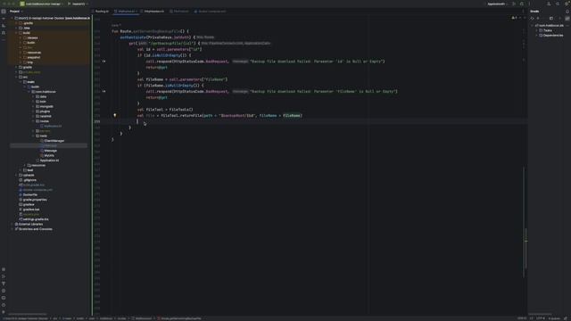Screen dimensions: 571x321
Task: Open gradle.properties in the project tree
Action: click(x=34, y=200)
